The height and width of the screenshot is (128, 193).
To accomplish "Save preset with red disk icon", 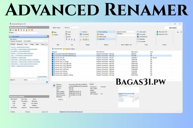I will 32,30.
